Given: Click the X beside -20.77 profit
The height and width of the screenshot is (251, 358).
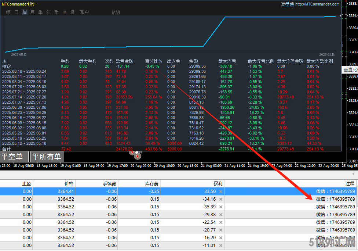Looking at the screenshot, I should click(220, 230).
